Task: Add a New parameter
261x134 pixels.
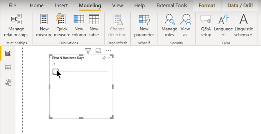Action: coord(144,26)
